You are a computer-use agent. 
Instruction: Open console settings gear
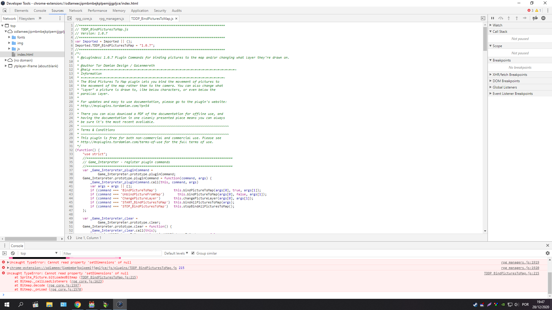547,253
